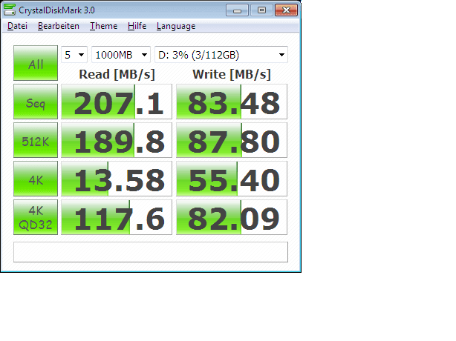Open the Bearbeiten menu

point(59,26)
